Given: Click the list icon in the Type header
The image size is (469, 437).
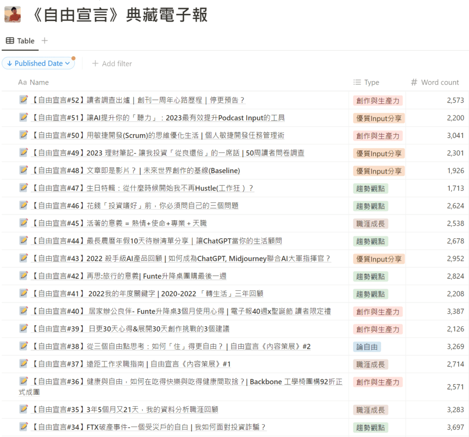Looking at the screenshot, I should [357, 82].
